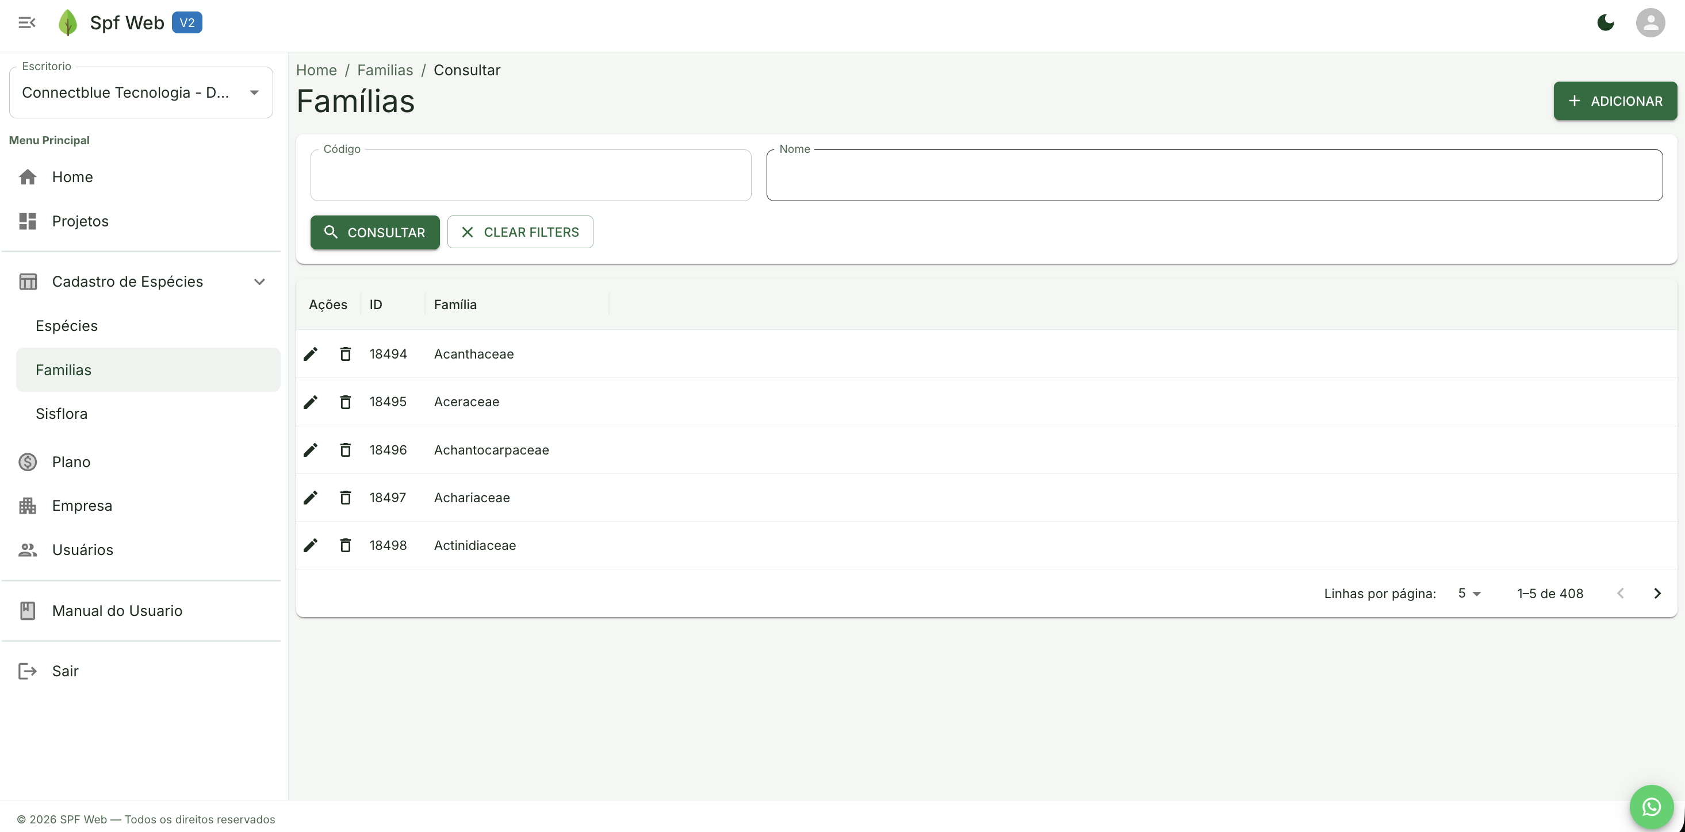This screenshot has width=1685, height=832.
Task: Click the Sair logout arrow icon
Action: point(28,671)
